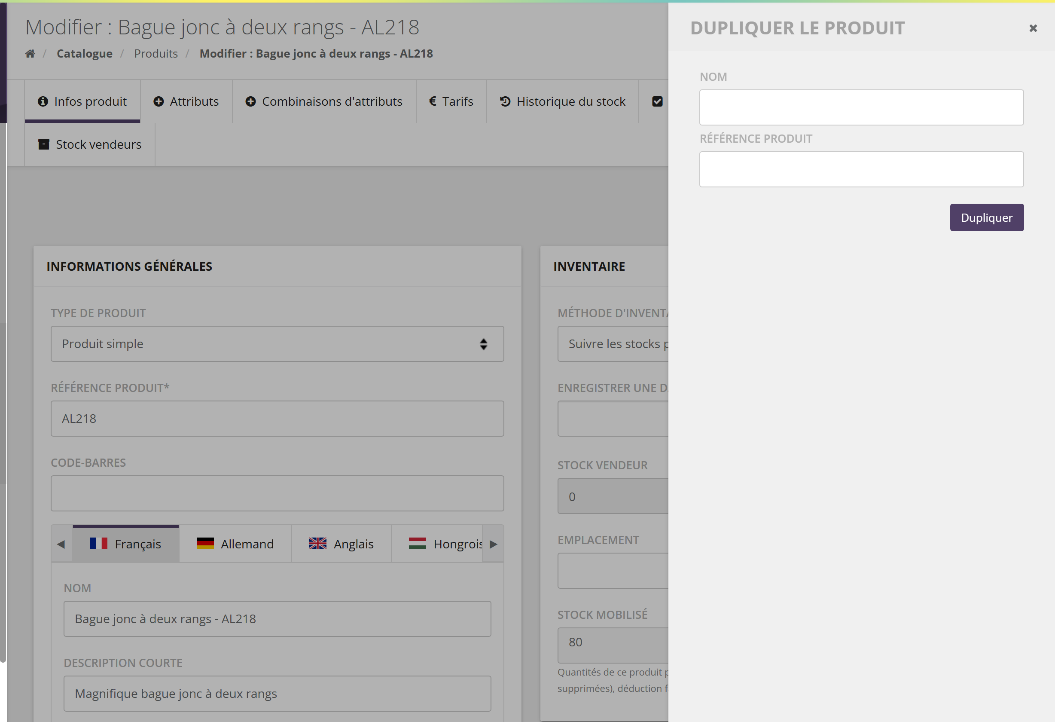Screen dimensions: 1055x722
Task: Open Historique du stock tab
Action: pos(562,101)
